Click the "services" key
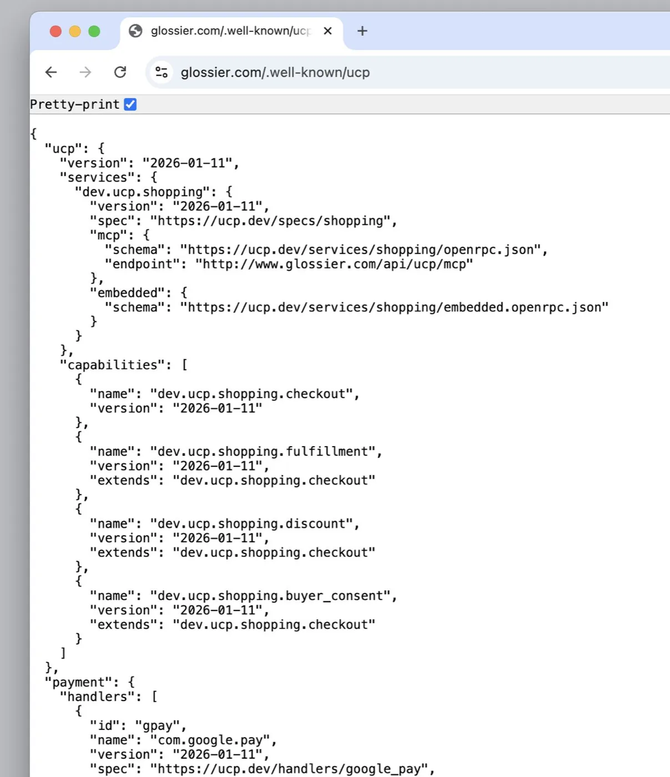 tap(97, 177)
